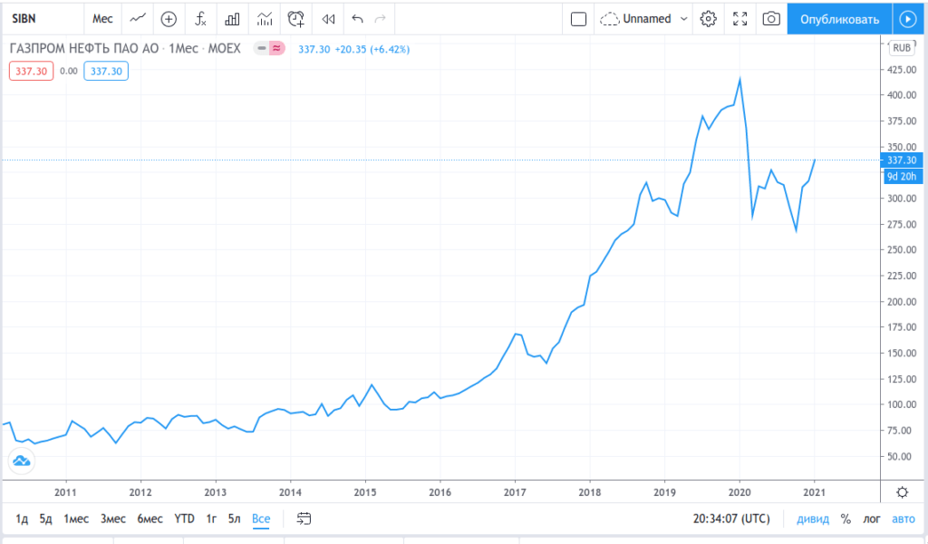The height and width of the screenshot is (544, 928).
Task: Open the Мес interval dropdown
Action: tap(102, 18)
